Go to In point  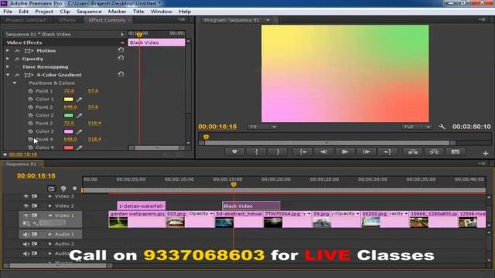tap(302, 152)
